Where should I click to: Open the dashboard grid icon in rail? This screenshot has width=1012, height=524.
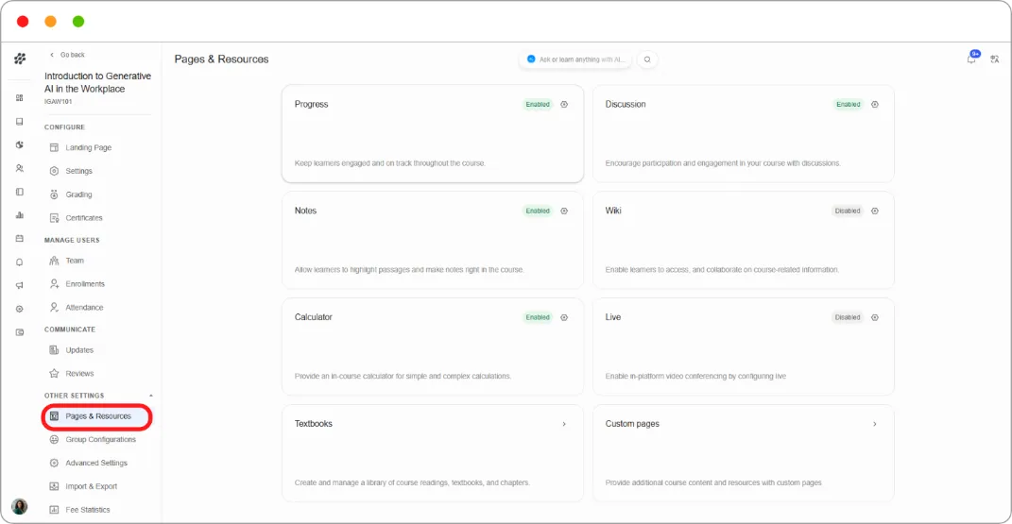point(19,98)
